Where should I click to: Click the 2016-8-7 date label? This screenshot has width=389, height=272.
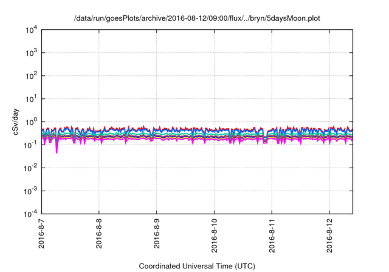[41, 233]
